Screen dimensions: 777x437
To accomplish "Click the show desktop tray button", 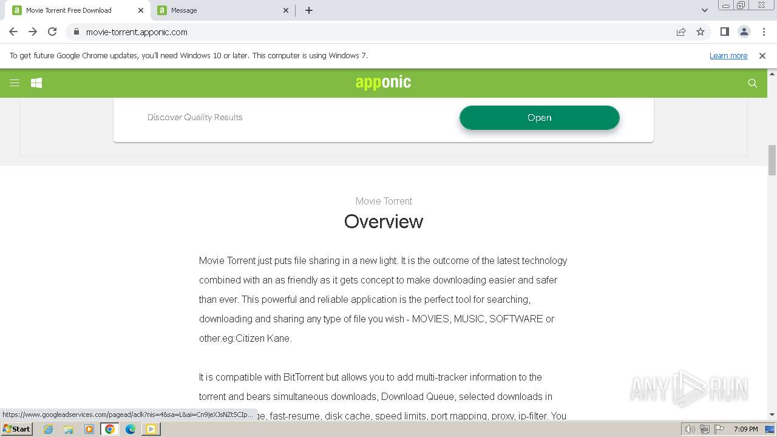I will [x=770, y=429].
